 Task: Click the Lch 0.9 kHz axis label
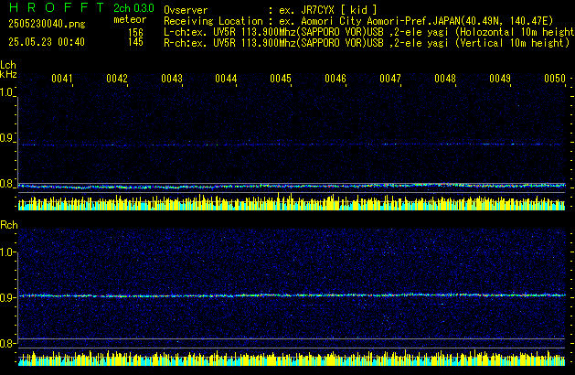6,138
